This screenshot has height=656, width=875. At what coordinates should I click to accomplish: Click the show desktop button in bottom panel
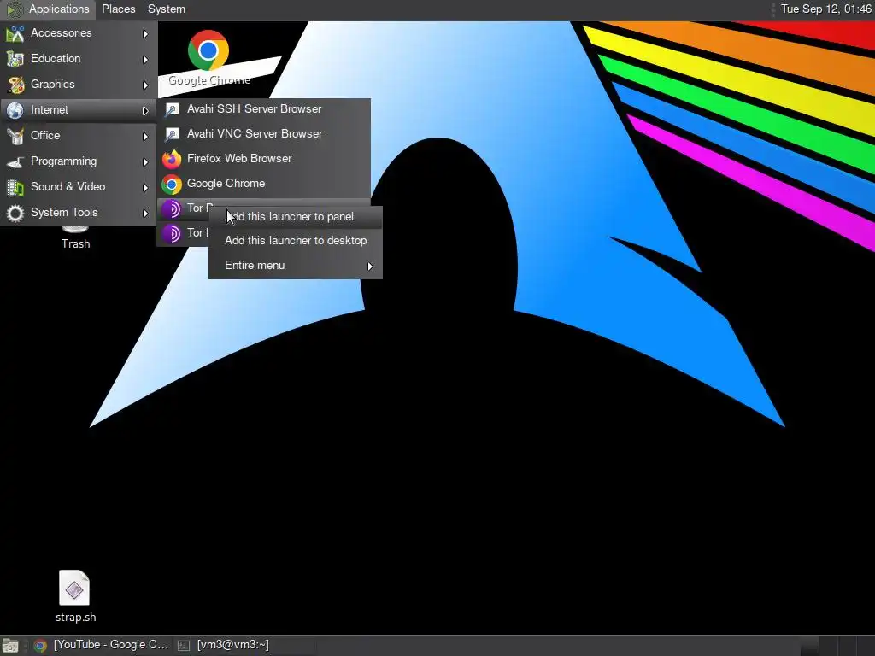[10, 646]
